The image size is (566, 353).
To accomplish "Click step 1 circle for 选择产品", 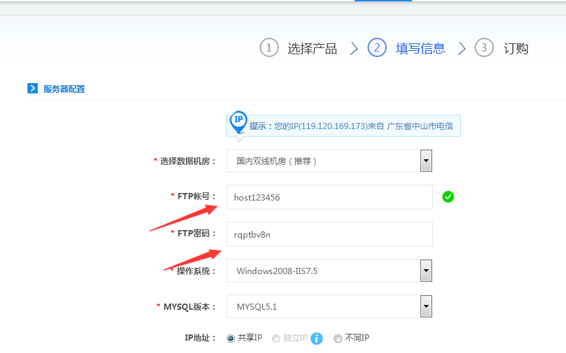I will click(269, 47).
